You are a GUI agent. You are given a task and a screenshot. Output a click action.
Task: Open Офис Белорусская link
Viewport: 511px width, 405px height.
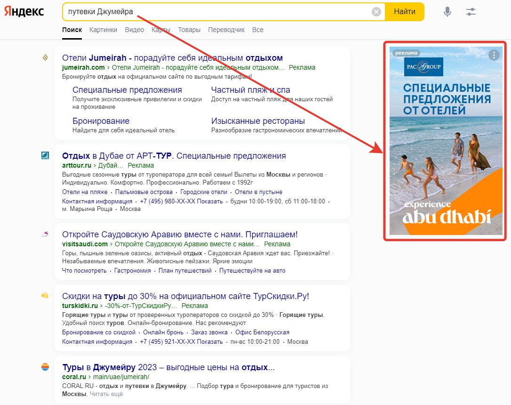pos(263,332)
